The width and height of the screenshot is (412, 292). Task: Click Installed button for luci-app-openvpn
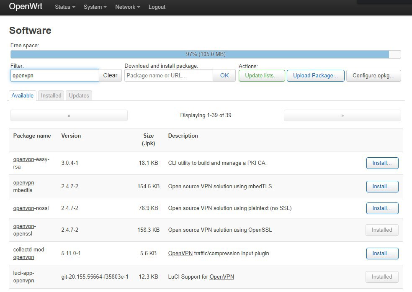click(x=382, y=277)
